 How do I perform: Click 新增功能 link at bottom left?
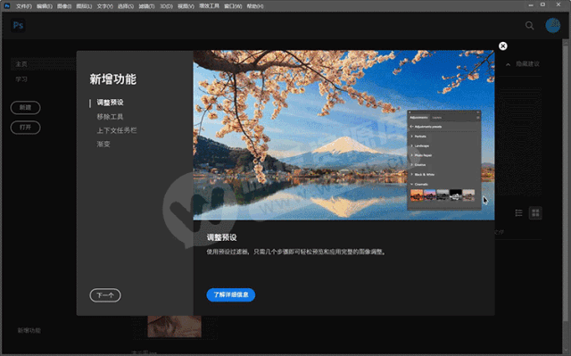pos(29,330)
